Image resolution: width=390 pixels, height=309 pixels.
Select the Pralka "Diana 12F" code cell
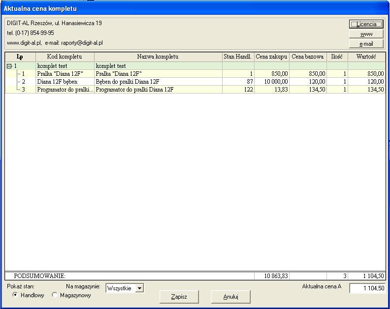[65, 74]
